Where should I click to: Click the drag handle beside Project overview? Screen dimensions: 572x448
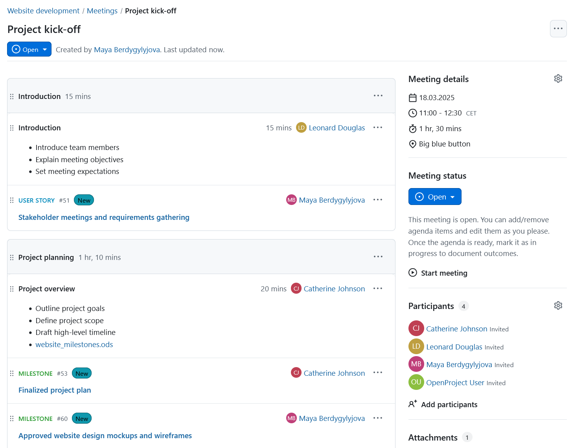click(x=12, y=289)
